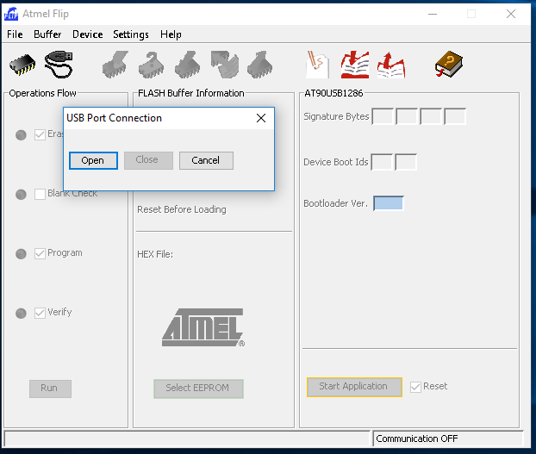Image resolution: width=536 pixels, height=454 pixels.
Task: Close the Atmel Flip main window
Action: (x=511, y=14)
